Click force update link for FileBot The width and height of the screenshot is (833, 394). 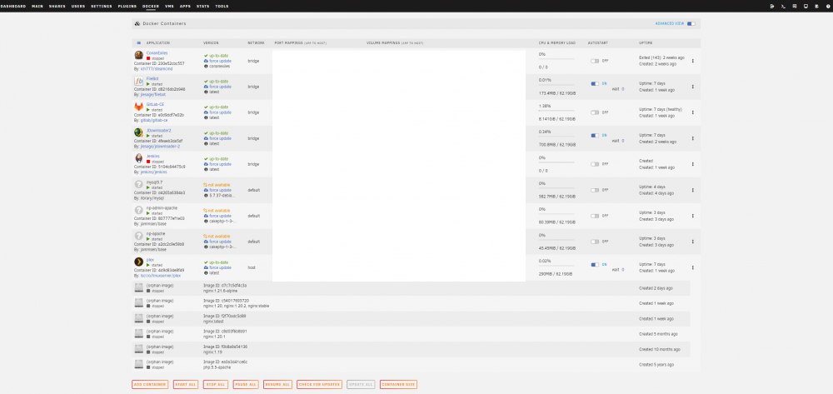click(220, 87)
